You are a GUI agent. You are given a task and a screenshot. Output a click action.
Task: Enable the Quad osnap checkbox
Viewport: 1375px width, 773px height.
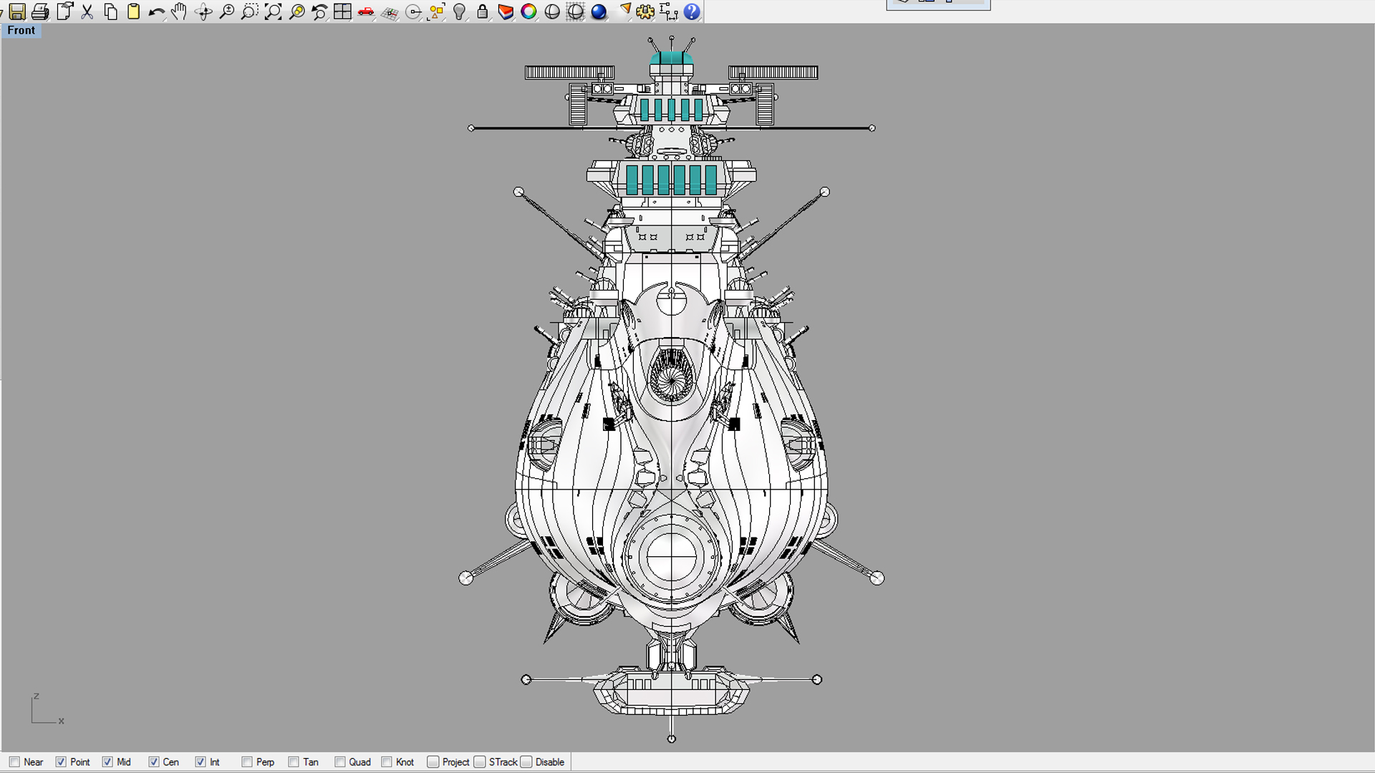(x=340, y=762)
